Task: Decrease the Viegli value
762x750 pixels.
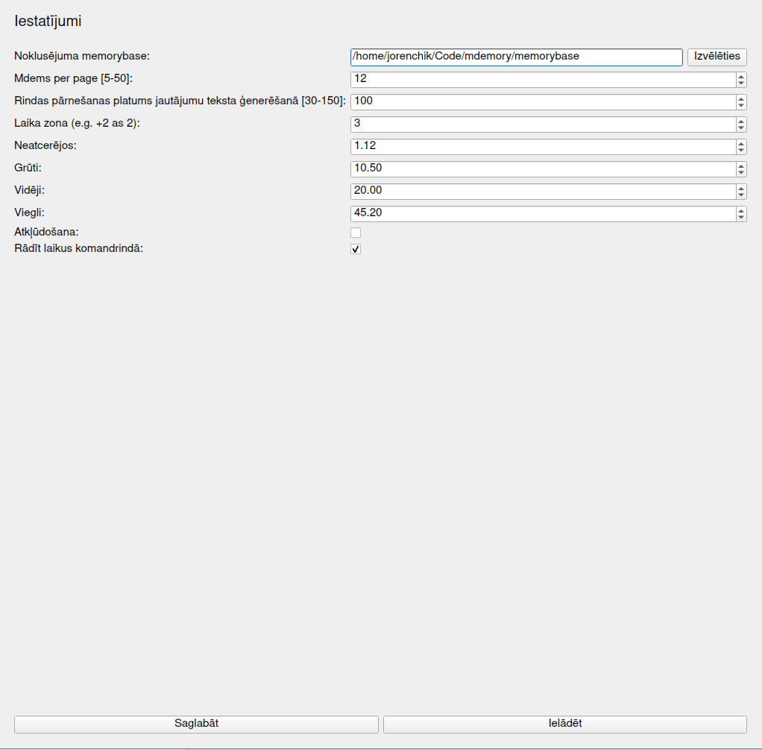Action: point(740,218)
